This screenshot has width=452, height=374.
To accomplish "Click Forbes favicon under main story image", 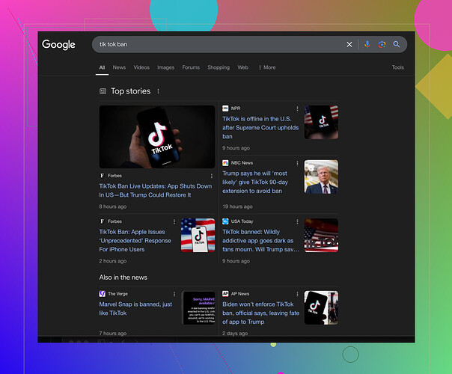I will (x=102, y=176).
